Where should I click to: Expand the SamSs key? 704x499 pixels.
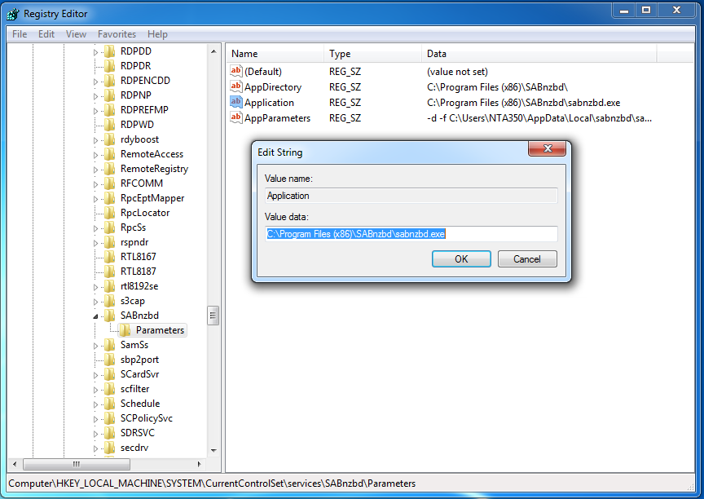[95, 346]
